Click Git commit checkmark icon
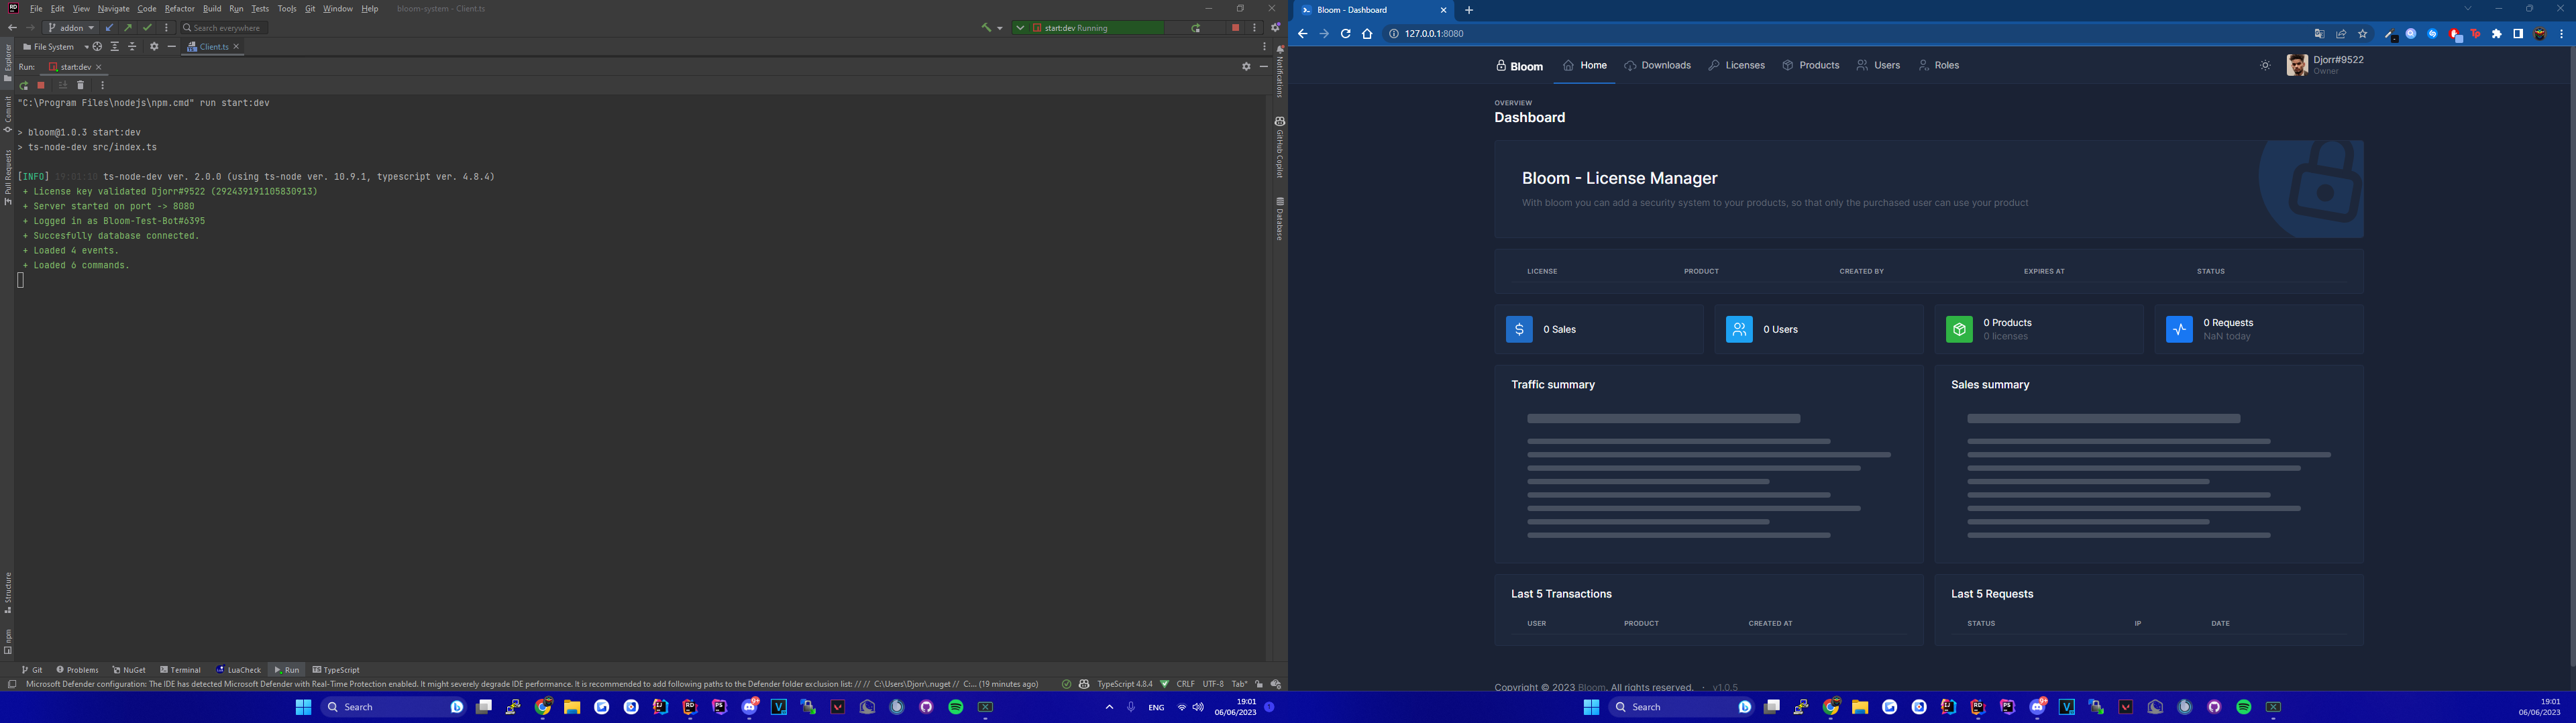Image resolution: width=2576 pixels, height=723 pixels. click(147, 28)
